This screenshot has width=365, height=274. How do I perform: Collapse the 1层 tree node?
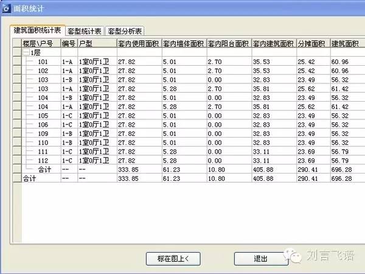(x=26, y=52)
